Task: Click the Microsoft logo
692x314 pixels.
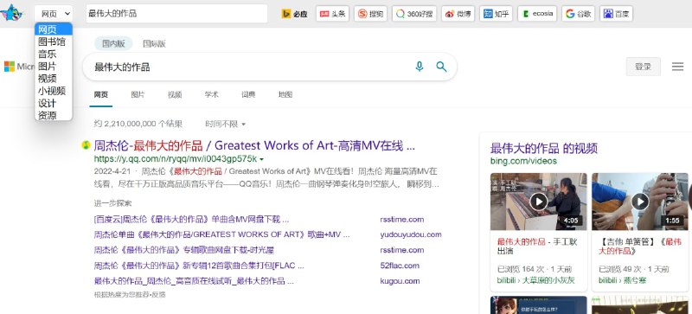Action: tap(10, 67)
